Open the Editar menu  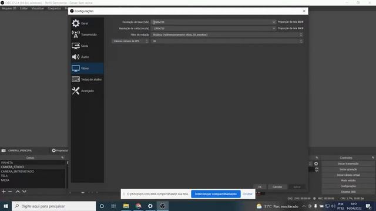23,8
